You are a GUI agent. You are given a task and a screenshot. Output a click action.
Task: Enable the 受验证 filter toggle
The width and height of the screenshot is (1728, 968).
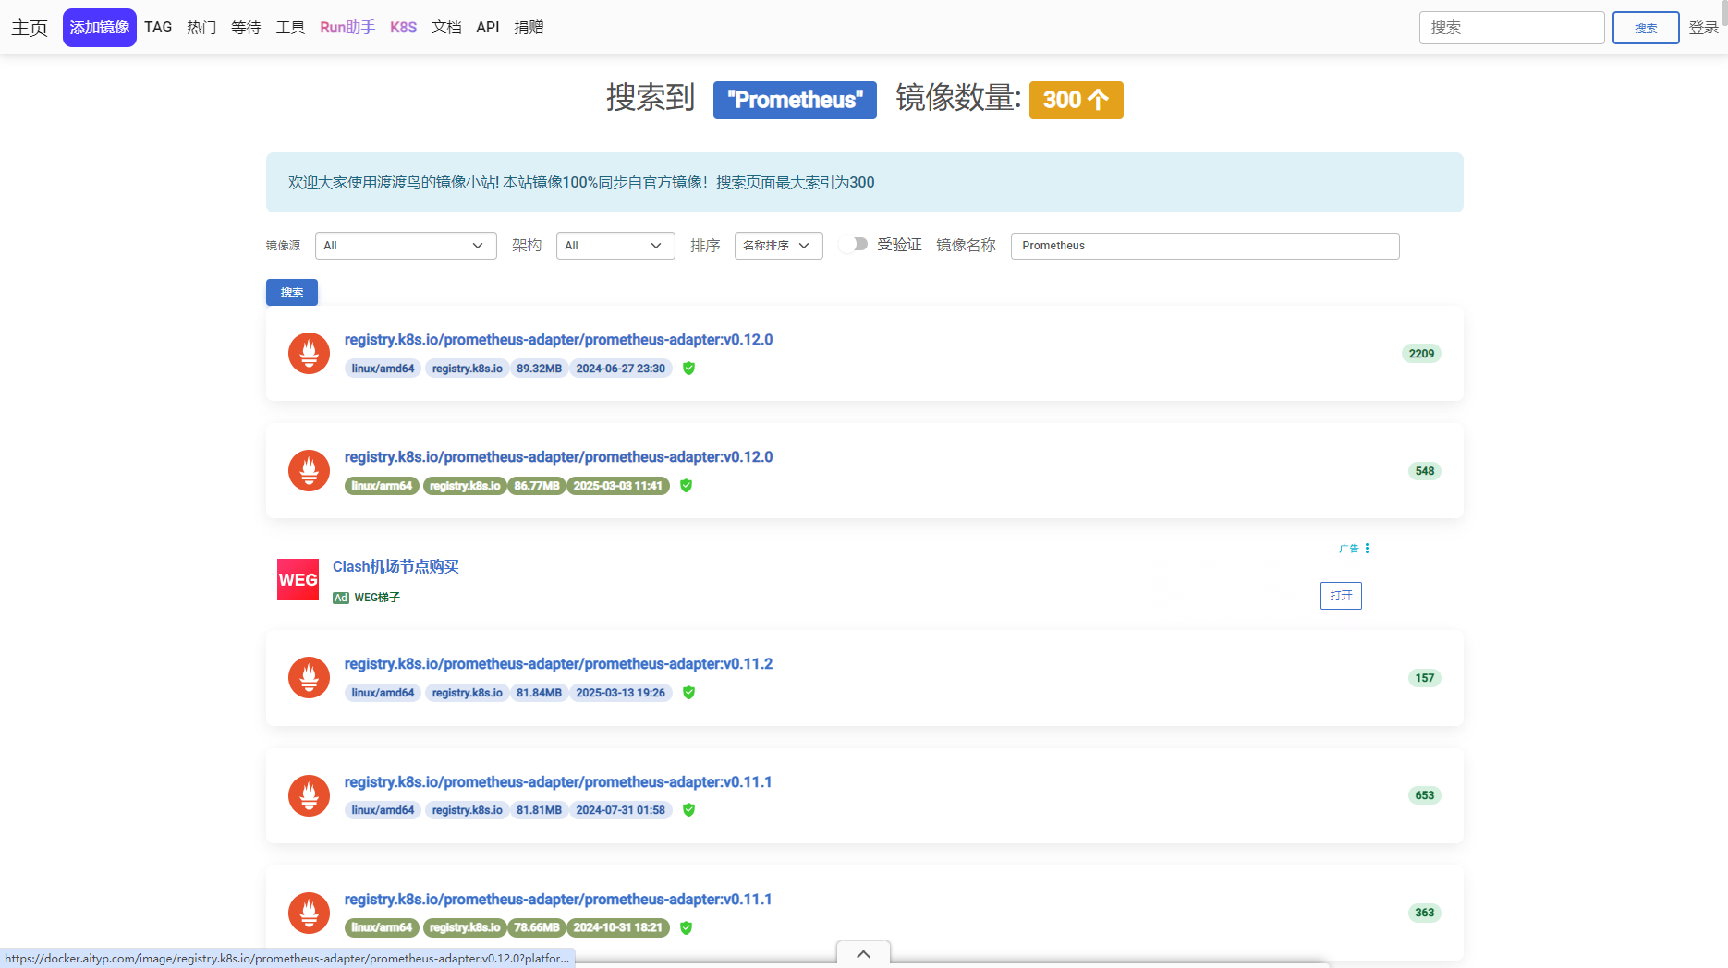pyautogui.click(x=853, y=244)
